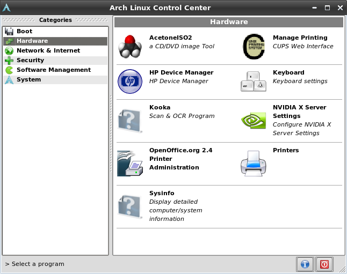Select the System category
The image size is (347, 274).
tap(55, 80)
